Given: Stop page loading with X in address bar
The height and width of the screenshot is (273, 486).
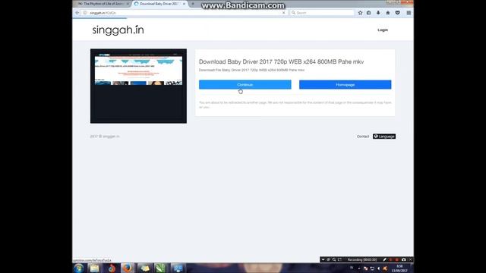Looking at the screenshot, I should 283,13.
